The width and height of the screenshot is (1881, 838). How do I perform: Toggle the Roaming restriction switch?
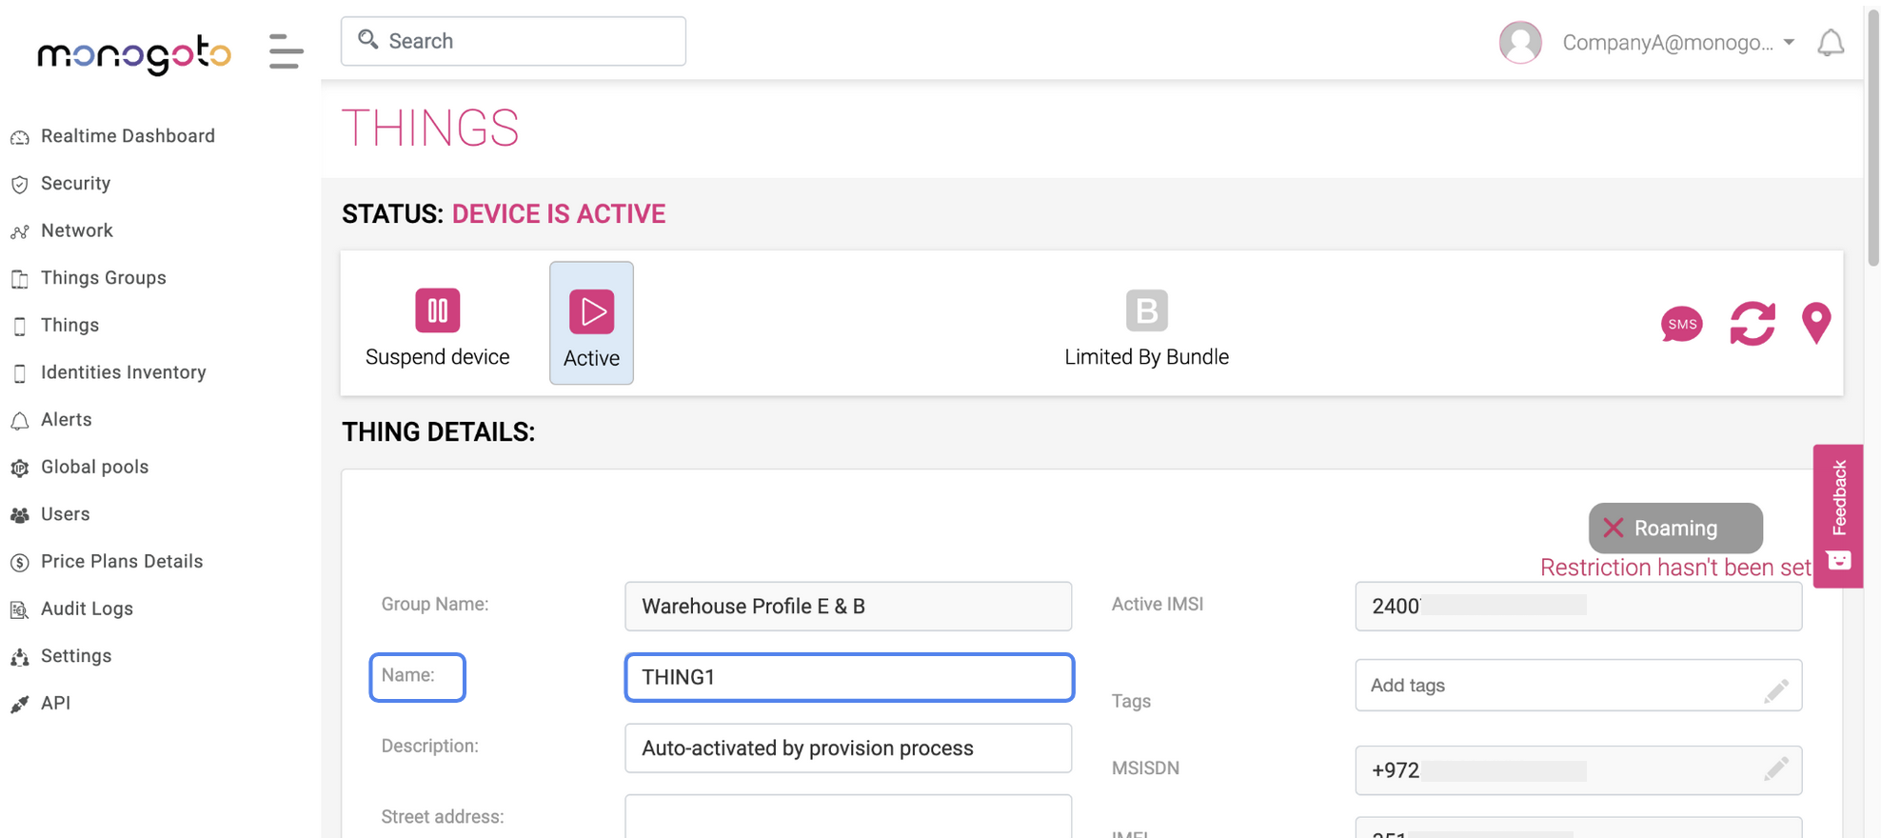[x=1674, y=528]
